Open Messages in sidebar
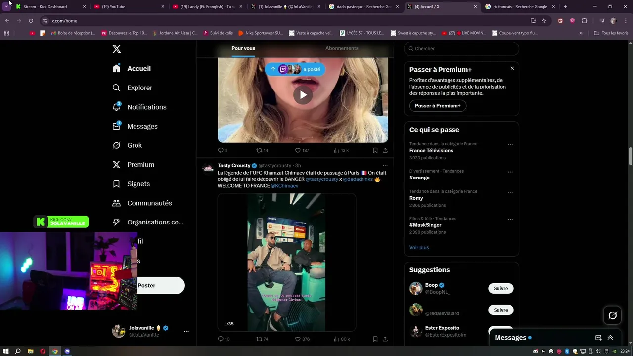 (x=135, y=126)
